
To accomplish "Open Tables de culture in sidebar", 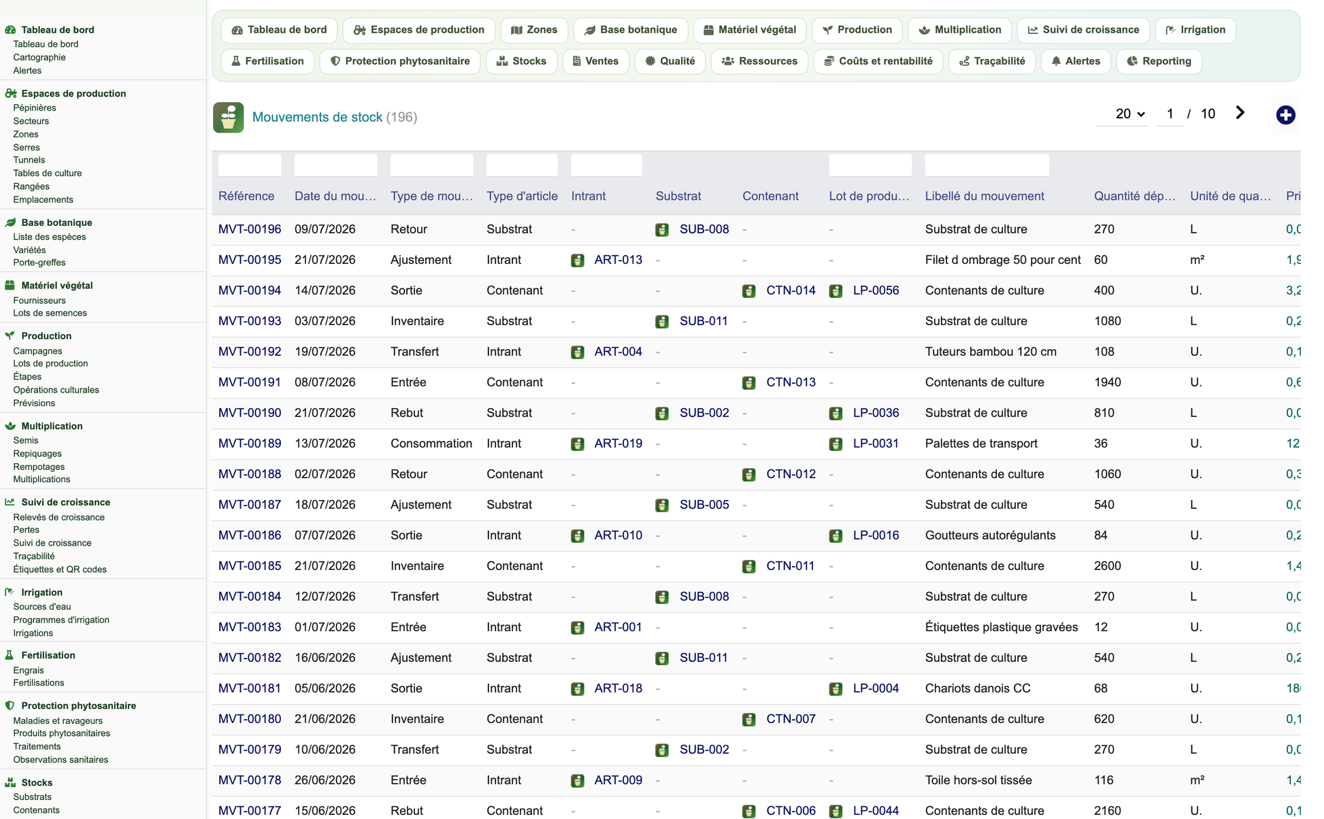I will point(48,173).
